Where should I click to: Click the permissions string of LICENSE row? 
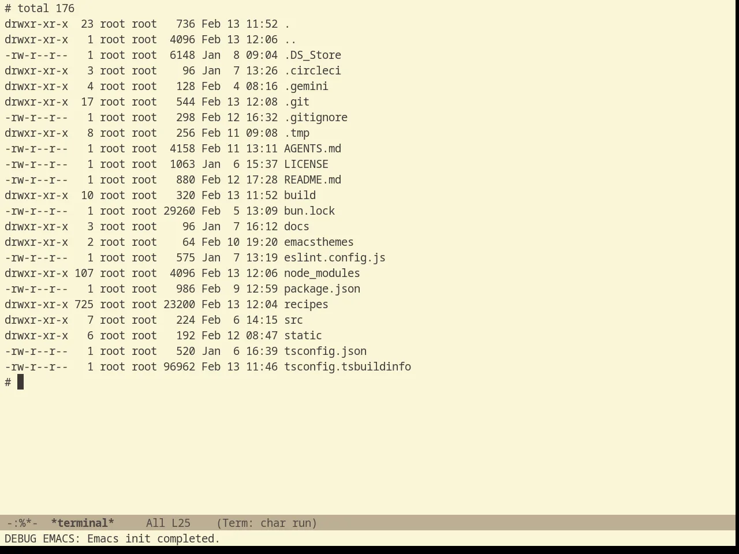click(36, 164)
